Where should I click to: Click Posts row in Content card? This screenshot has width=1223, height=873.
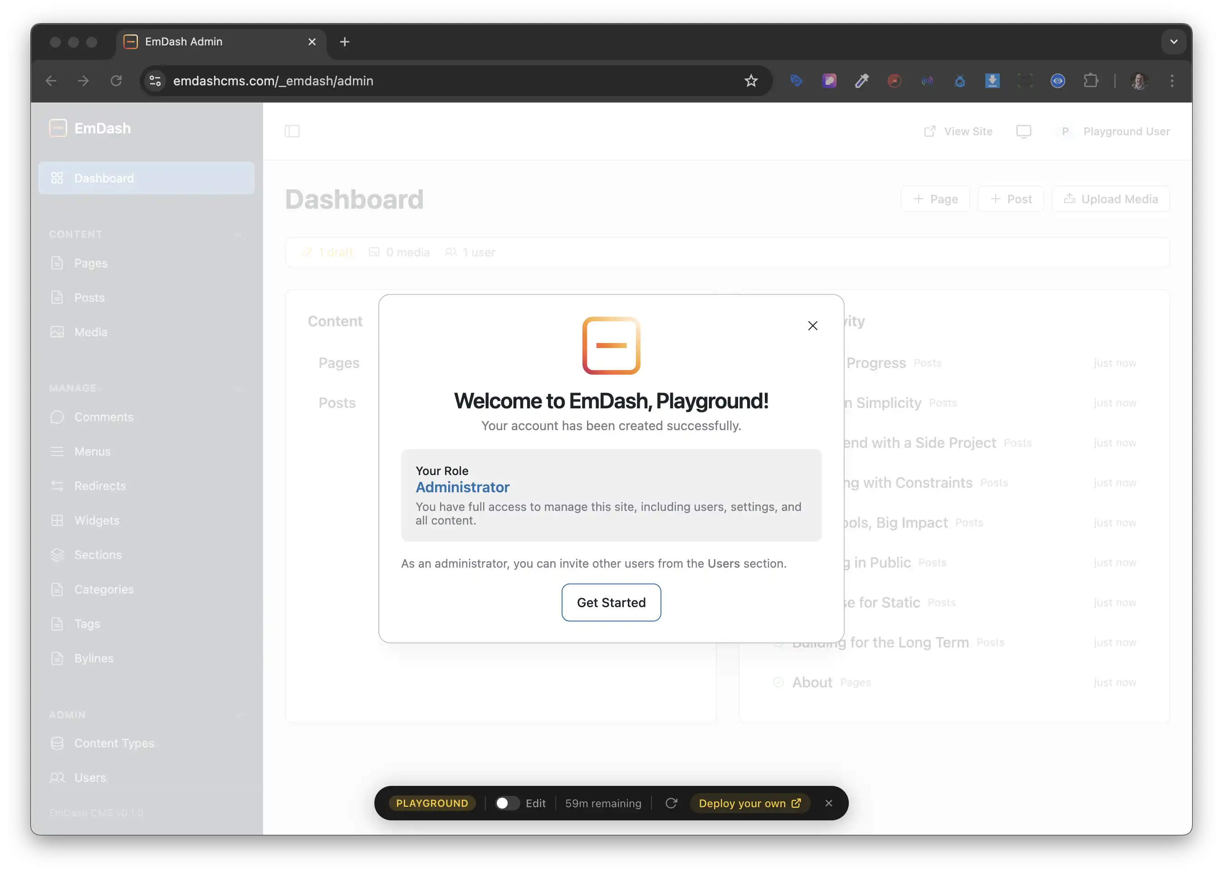[x=337, y=402]
